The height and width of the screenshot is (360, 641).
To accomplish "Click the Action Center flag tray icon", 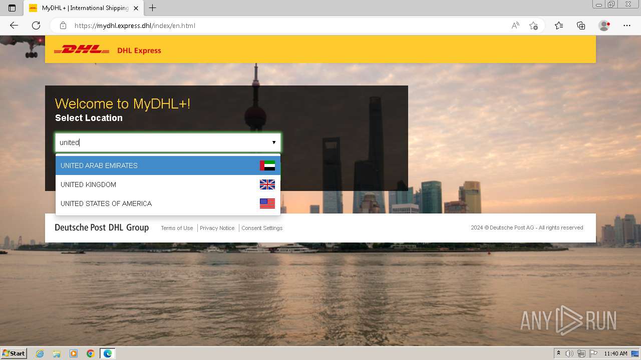I will click(x=593, y=353).
